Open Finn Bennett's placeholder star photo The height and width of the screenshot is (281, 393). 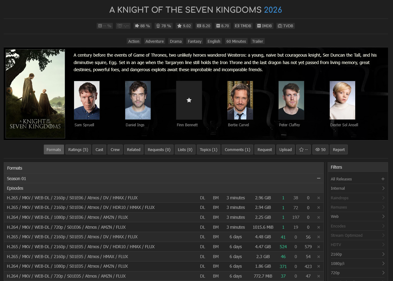pyautogui.click(x=189, y=100)
